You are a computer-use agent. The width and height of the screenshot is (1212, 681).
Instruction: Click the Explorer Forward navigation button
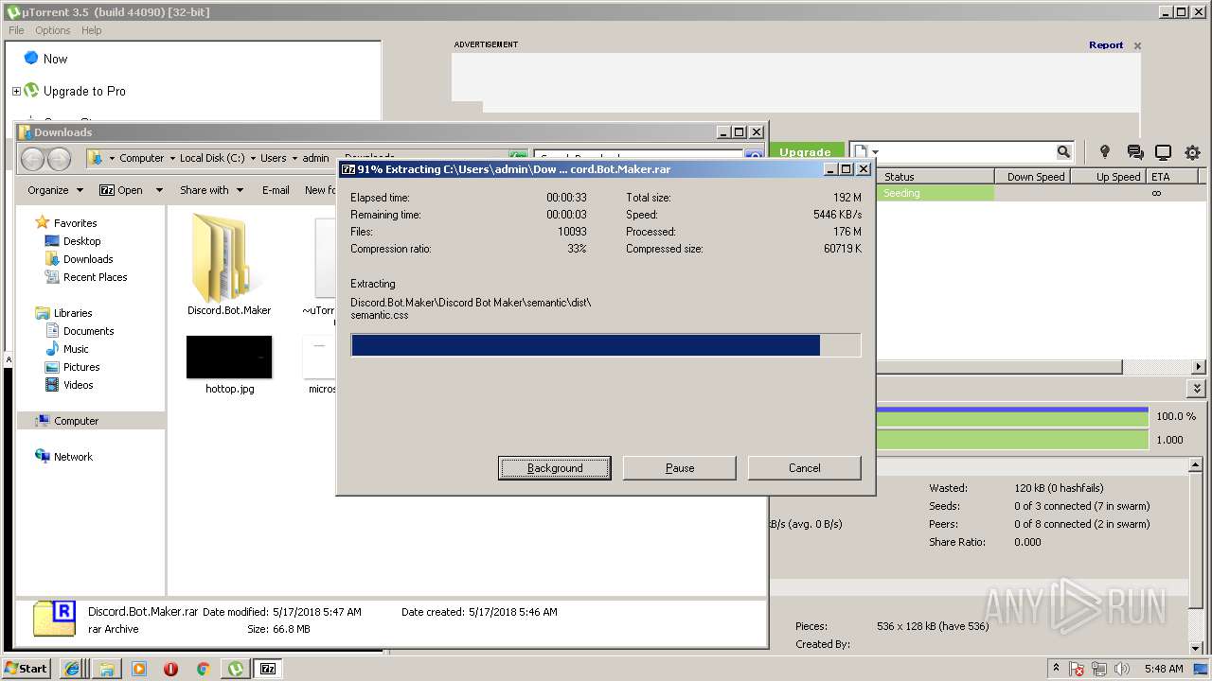coord(60,159)
